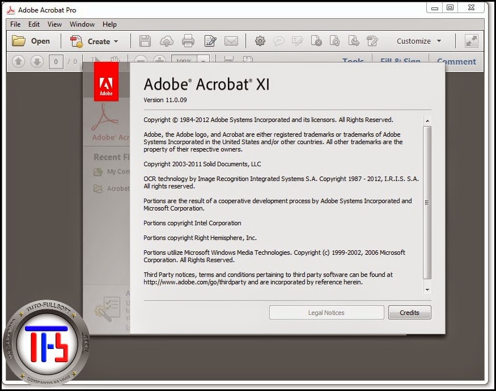Open the View menu
The image size is (496, 391).
coord(54,24)
